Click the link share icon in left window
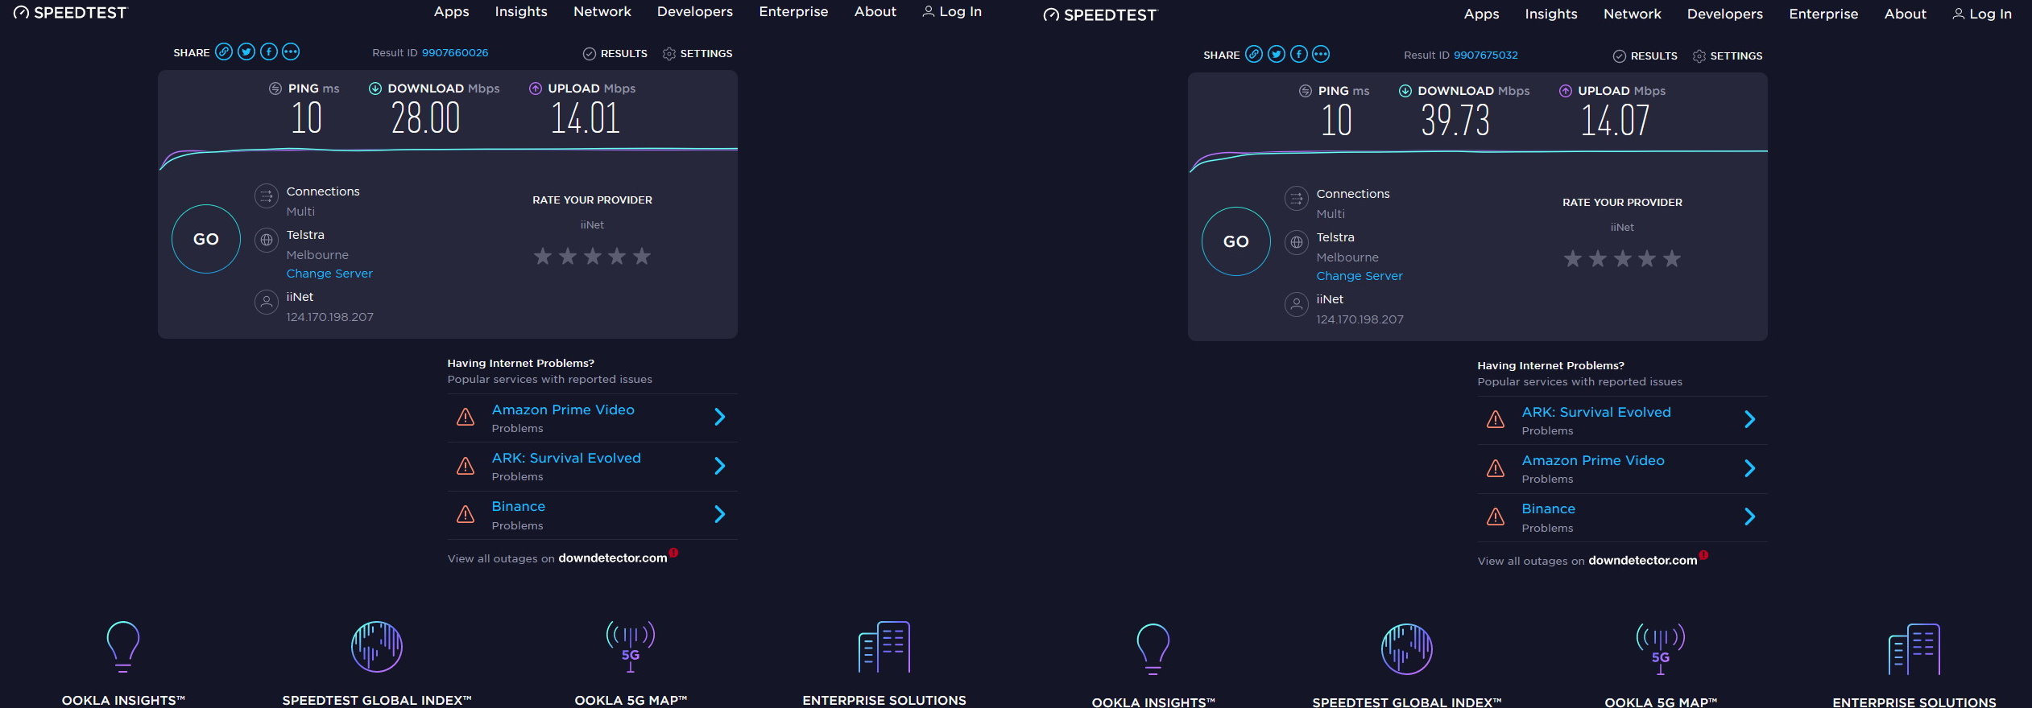 click(x=224, y=51)
